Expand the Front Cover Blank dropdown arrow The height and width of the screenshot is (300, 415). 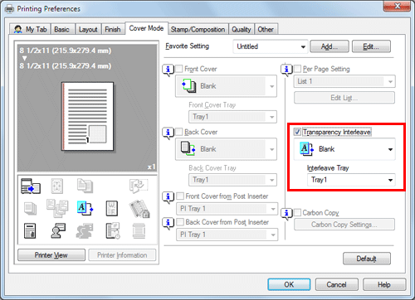271,86
